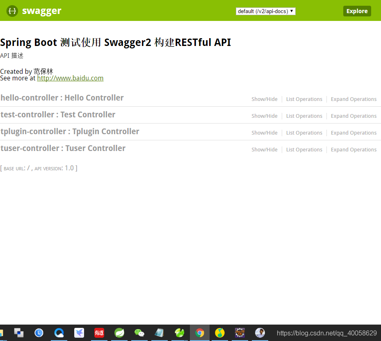The width and height of the screenshot is (381, 341).
Task: Expand tplugin-controller : Tplugin Controller section
Action: (x=70, y=131)
